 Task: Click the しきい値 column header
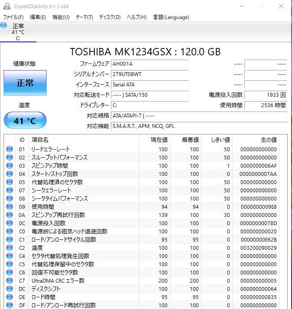click(x=217, y=140)
